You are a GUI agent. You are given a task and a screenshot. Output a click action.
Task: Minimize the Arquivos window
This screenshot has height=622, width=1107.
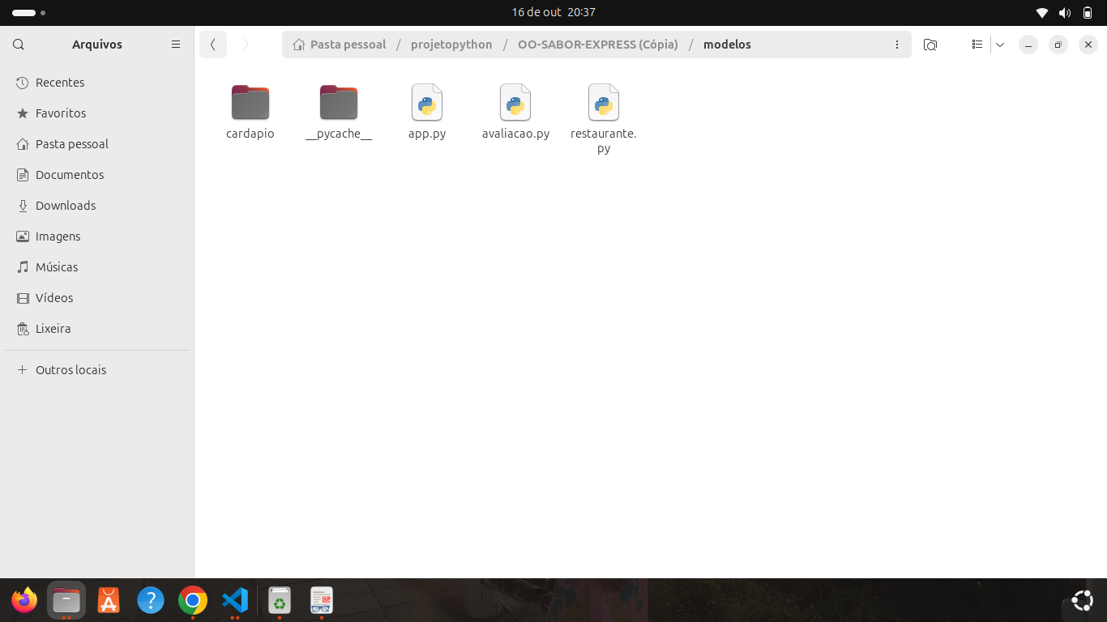tap(1028, 45)
